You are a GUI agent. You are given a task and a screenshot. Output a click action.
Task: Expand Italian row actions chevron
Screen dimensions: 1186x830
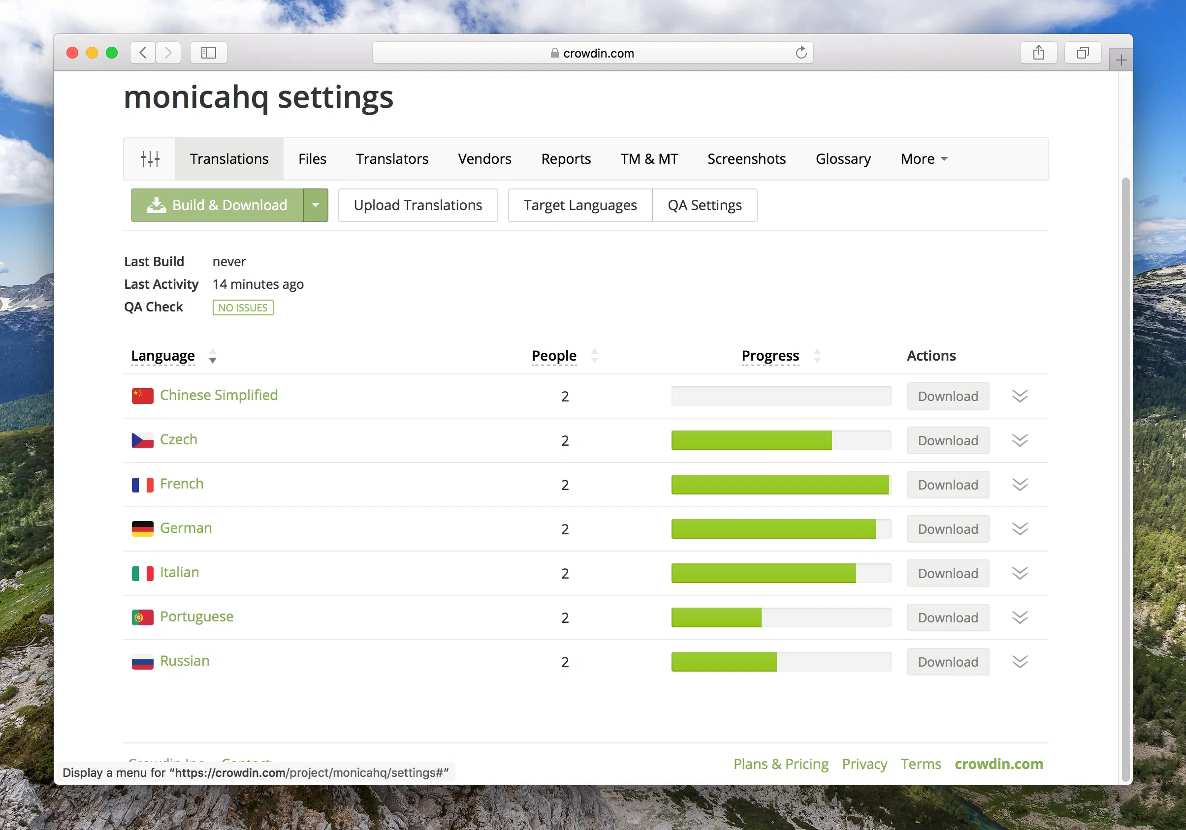point(1020,574)
